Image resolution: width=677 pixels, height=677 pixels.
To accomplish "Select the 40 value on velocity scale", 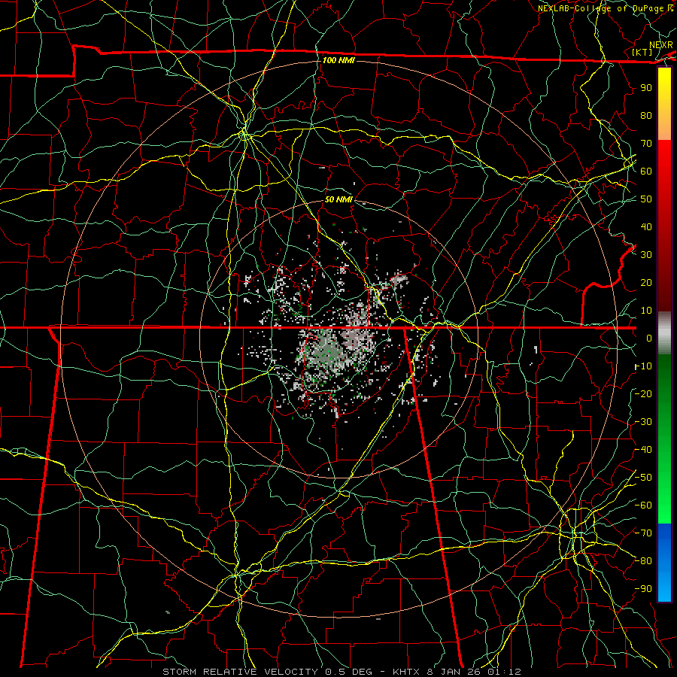I will click(x=646, y=226).
